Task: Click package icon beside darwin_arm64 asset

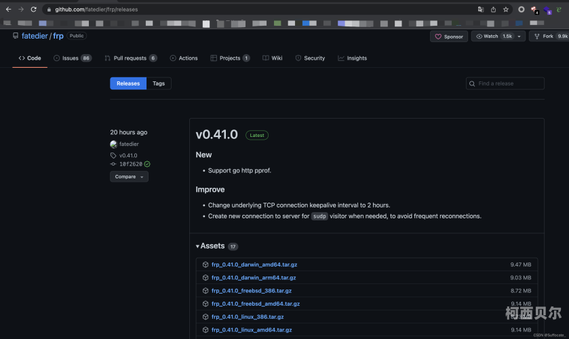Action: pos(205,278)
